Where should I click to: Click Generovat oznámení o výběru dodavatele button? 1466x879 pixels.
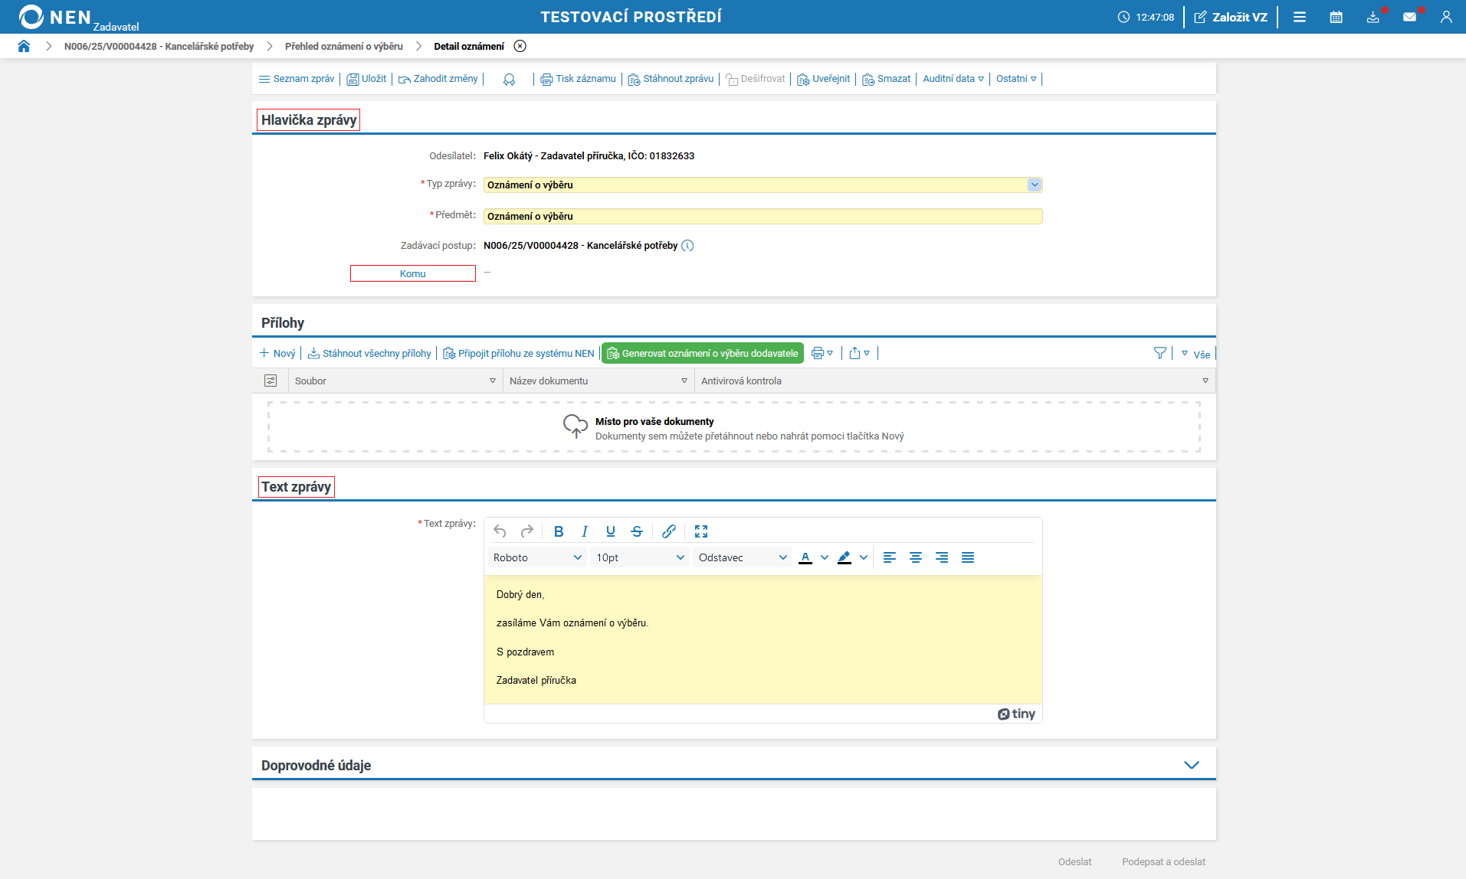(702, 353)
